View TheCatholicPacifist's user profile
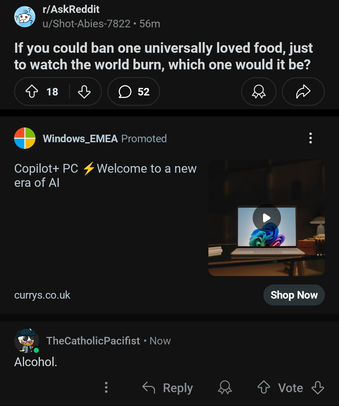Screen dimensions: 339x406 (x=93, y=341)
